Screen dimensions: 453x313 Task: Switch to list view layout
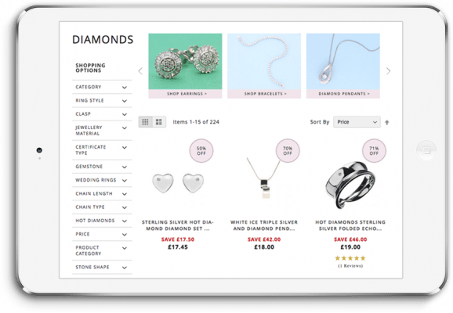(x=159, y=122)
